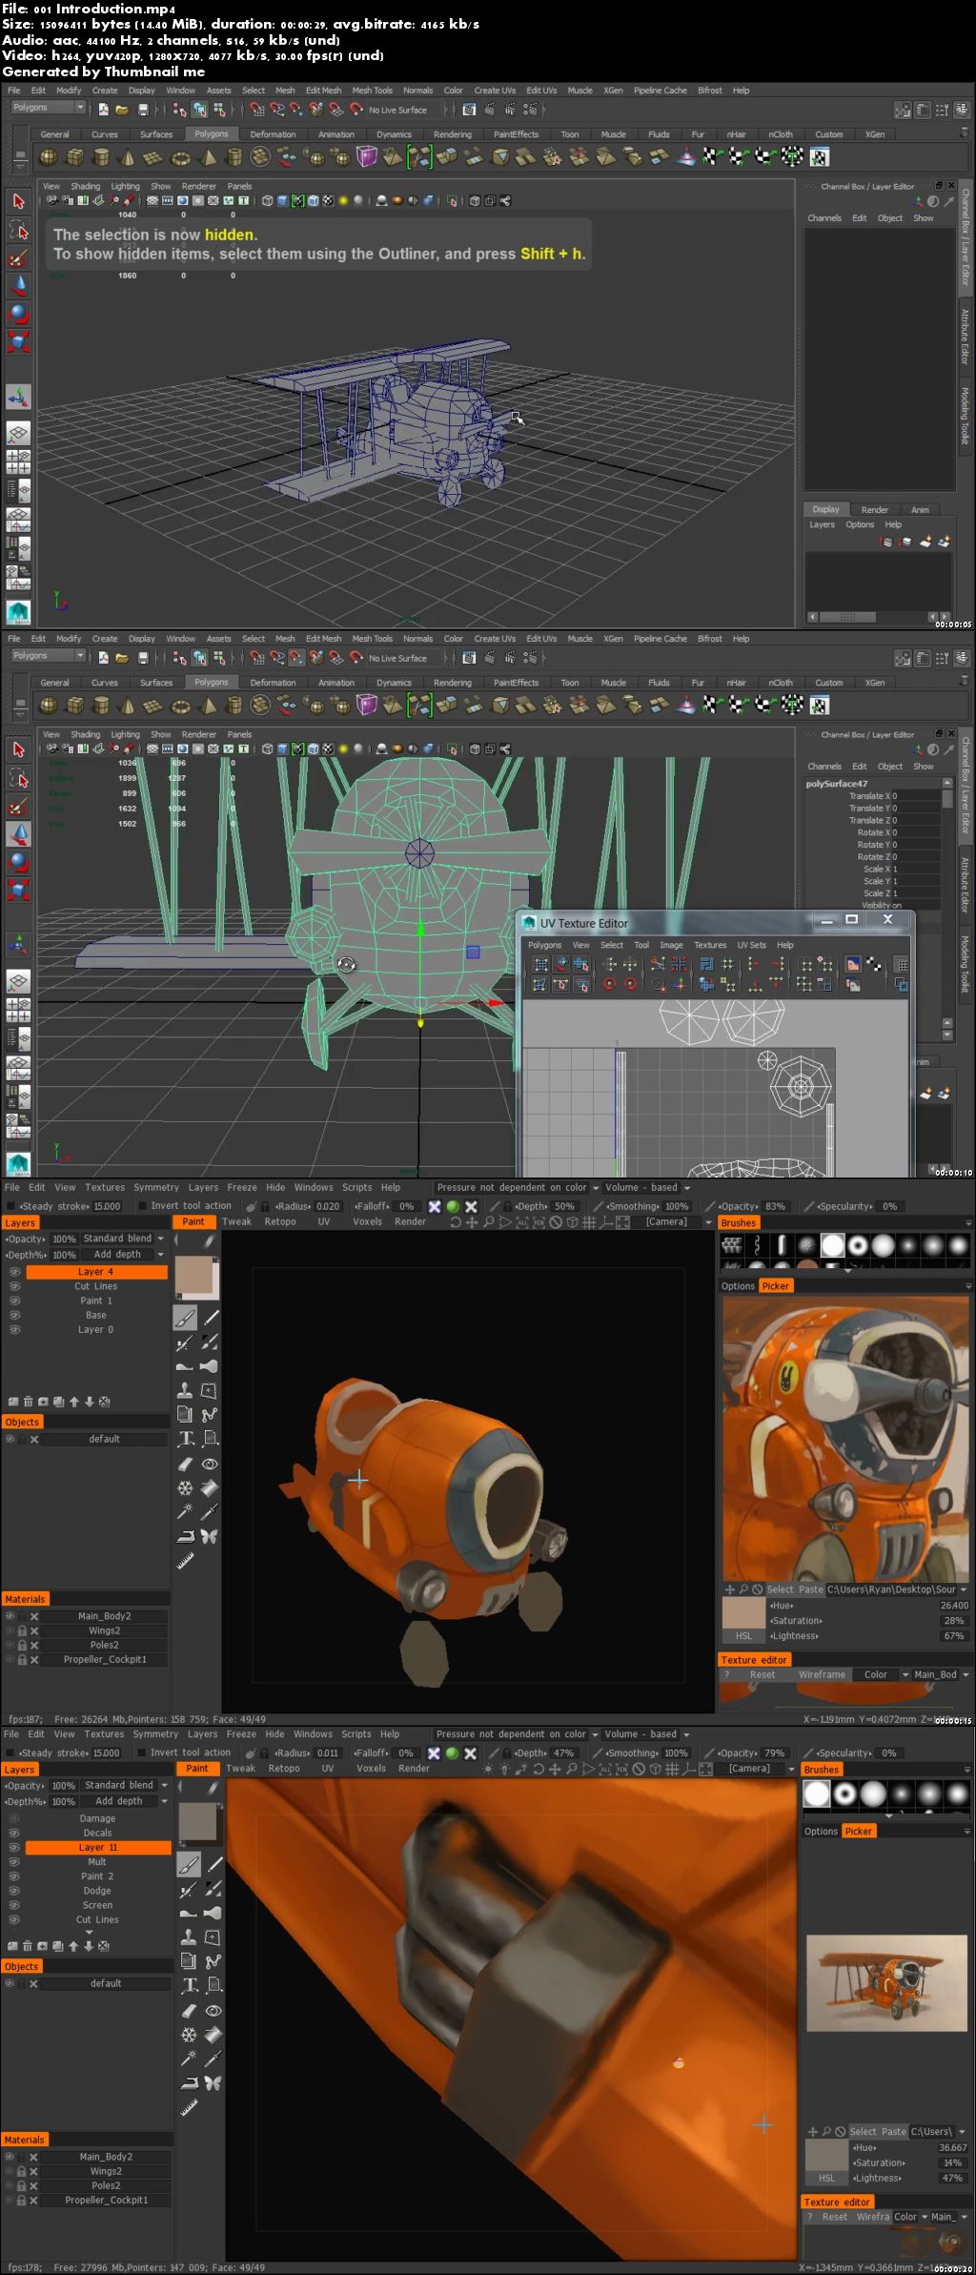Open the Polygons mode dropdown in the UV Texture Editor frame
This screenshot has width=976, height=2275.
pyautogui.click(x=49, y=656)
